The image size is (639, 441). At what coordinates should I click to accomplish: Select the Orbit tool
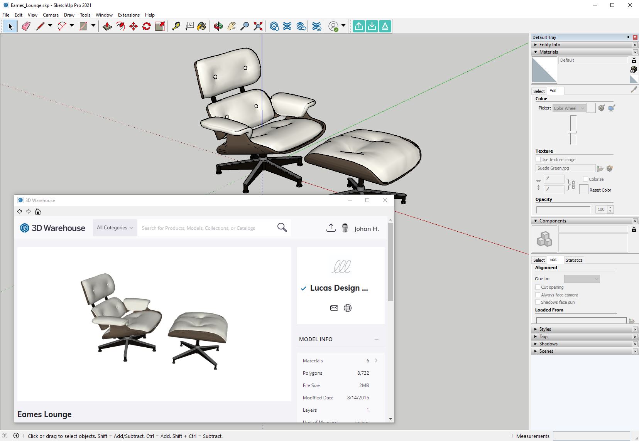[x=218, y=26]
